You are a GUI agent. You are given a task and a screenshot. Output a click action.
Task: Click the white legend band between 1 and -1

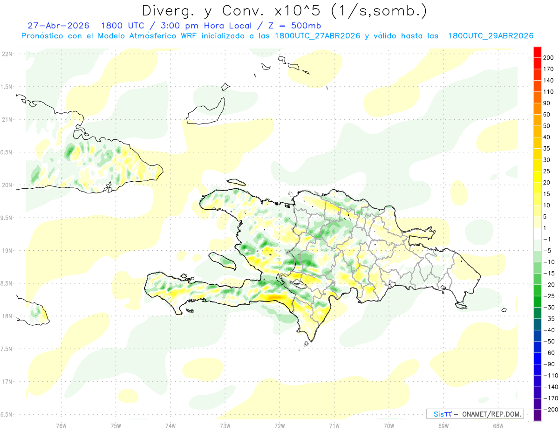coord(537,234)
